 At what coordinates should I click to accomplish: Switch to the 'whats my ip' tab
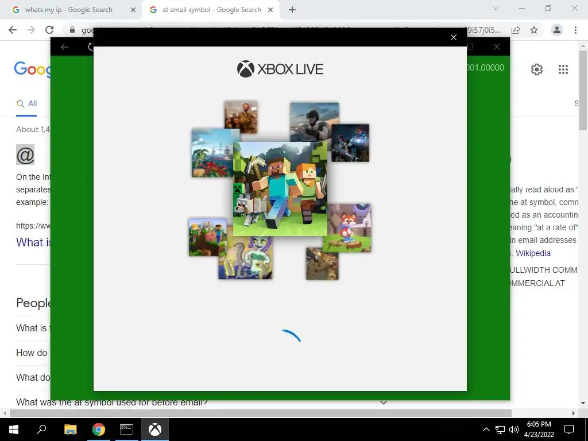click(69, 10)
